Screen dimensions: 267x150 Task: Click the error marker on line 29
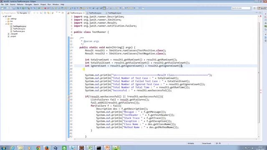[69, 97]
